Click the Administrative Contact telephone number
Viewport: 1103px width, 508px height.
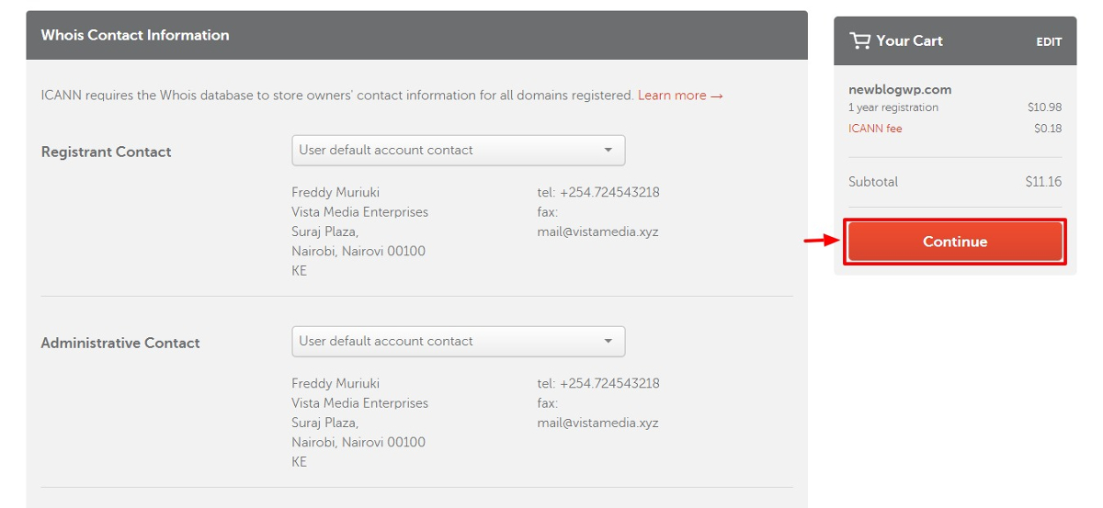pos(598,384)
